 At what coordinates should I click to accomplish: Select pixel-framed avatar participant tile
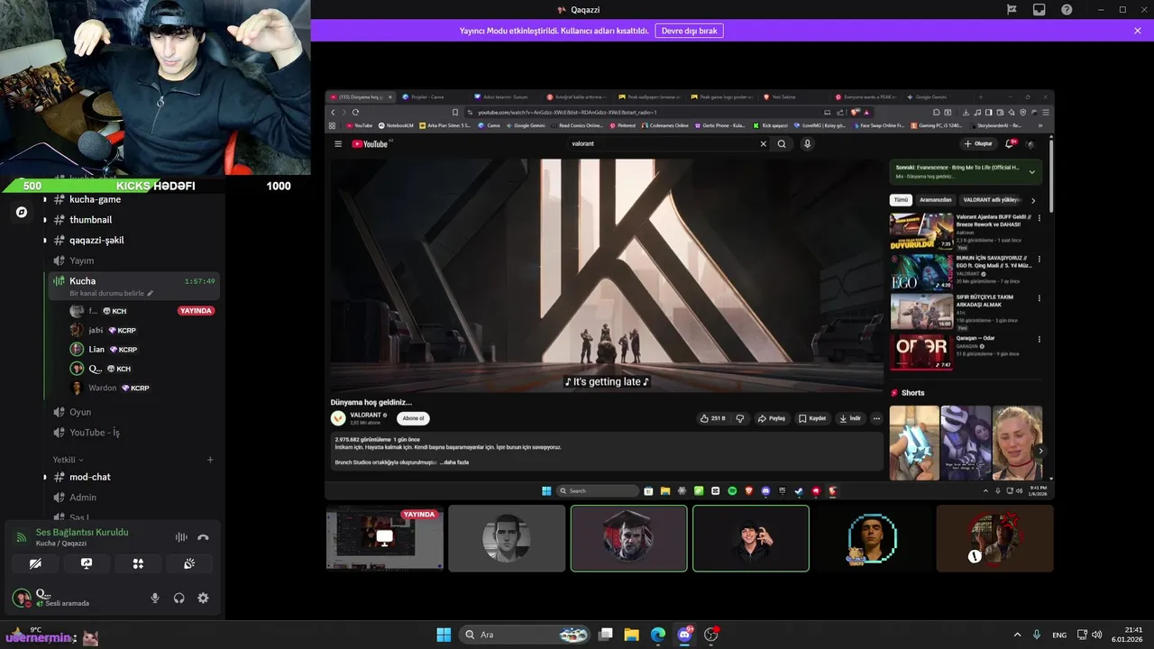pyautogui.click(x=873, y=538)
